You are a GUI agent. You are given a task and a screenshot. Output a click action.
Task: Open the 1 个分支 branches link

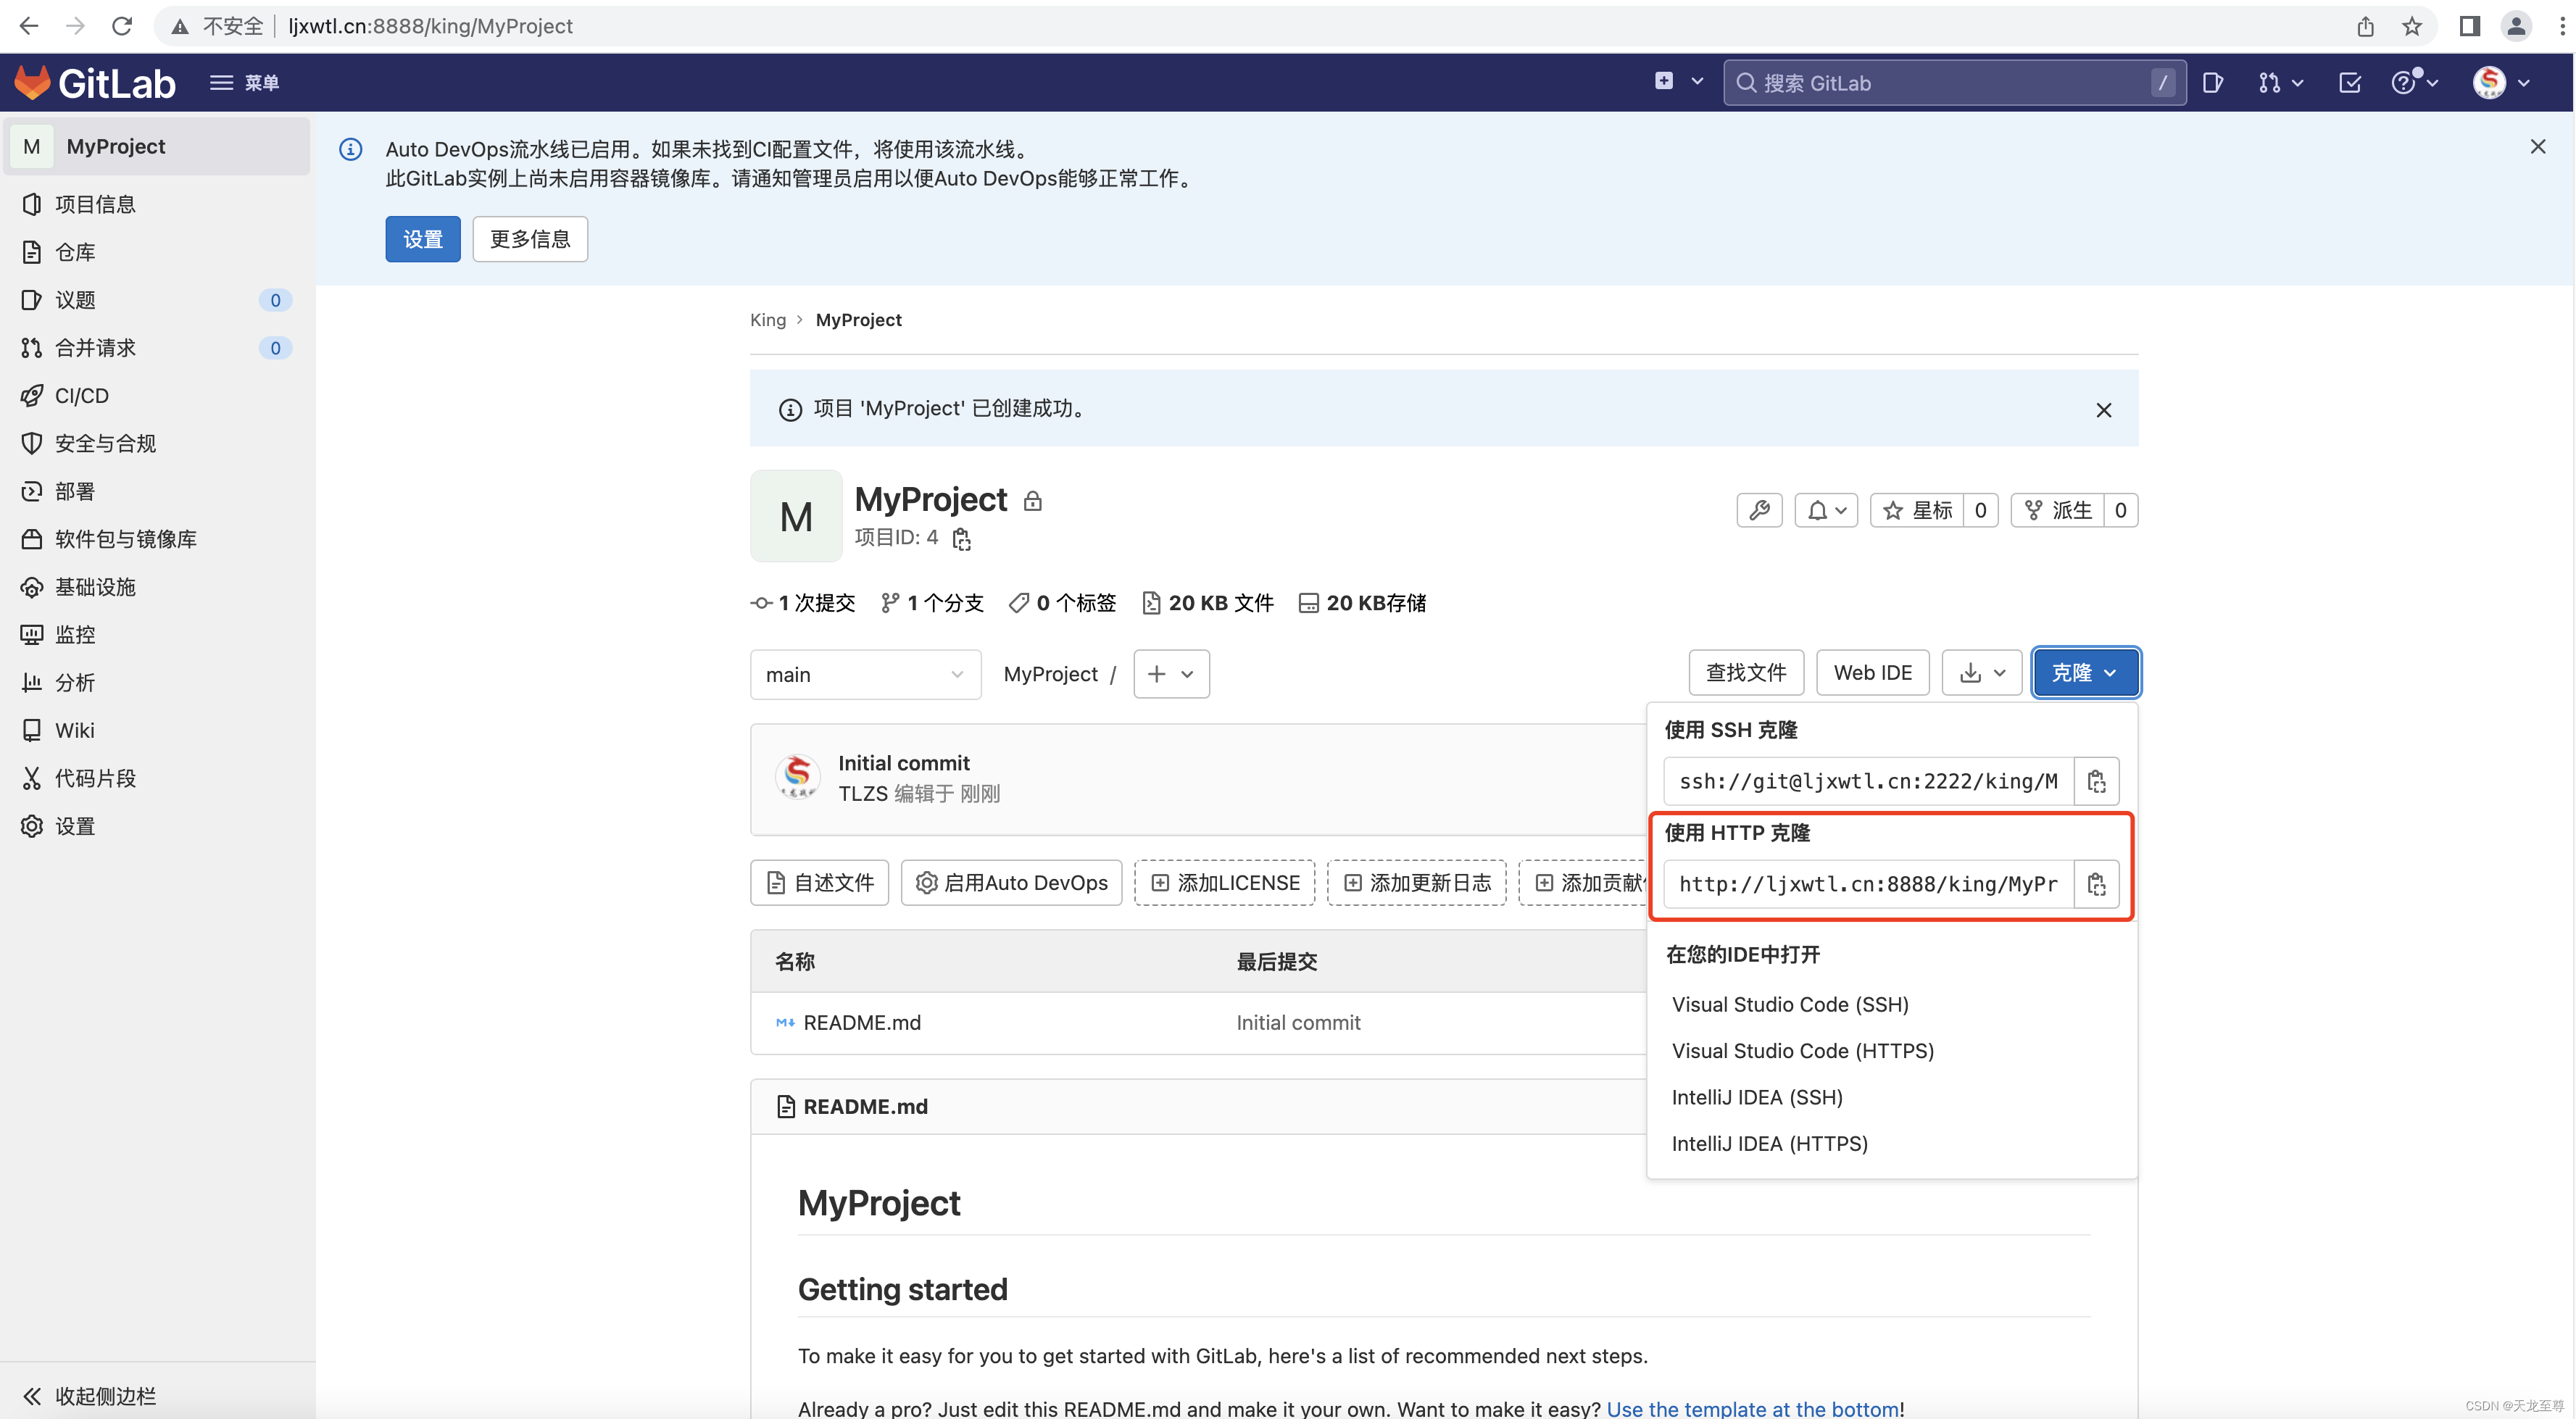(x=932, y=603)
